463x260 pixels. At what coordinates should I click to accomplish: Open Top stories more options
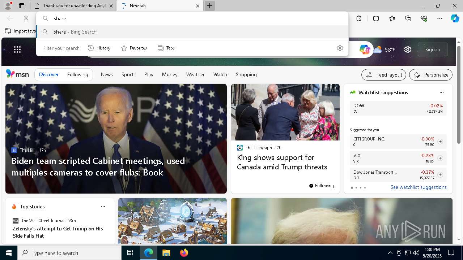103,207
